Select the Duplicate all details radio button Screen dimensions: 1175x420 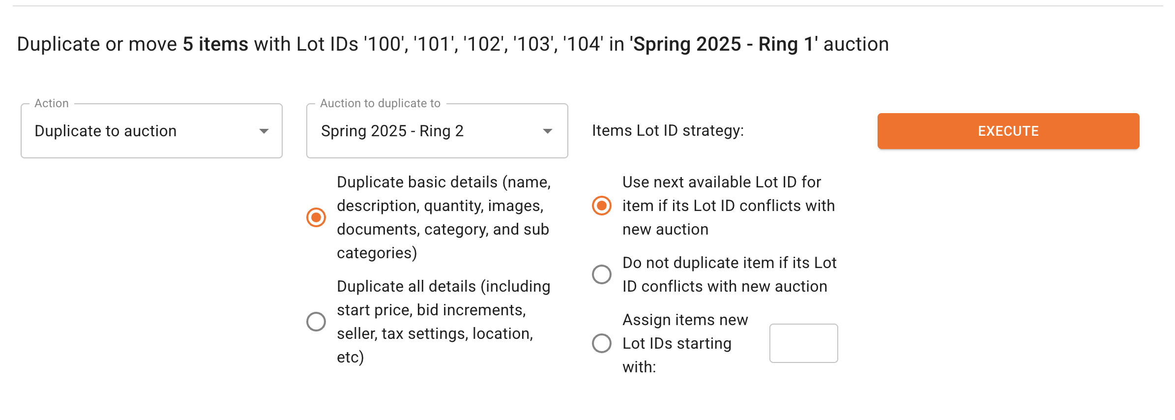pos(316,322)
